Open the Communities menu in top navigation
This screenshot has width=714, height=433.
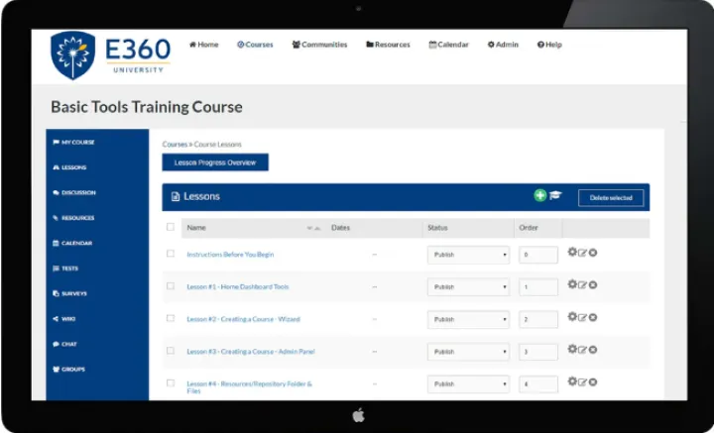click(x=319, y=45)
